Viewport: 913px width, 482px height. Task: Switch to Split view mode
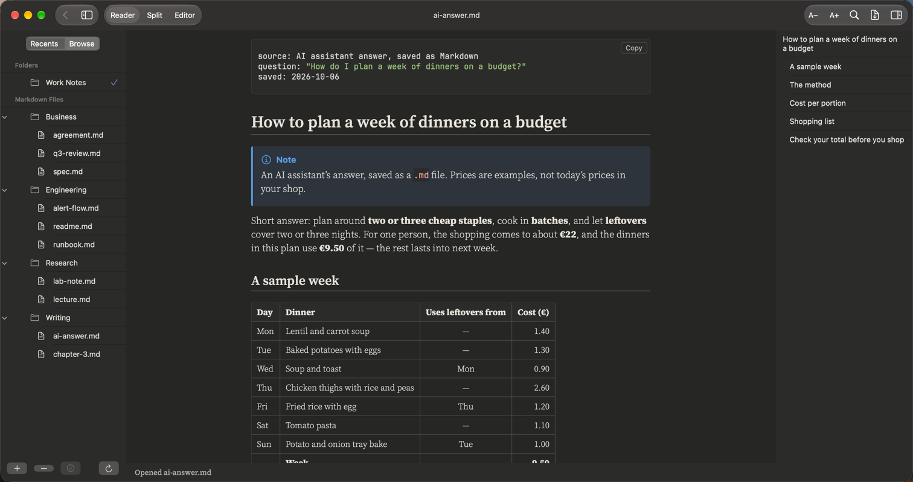155,15
